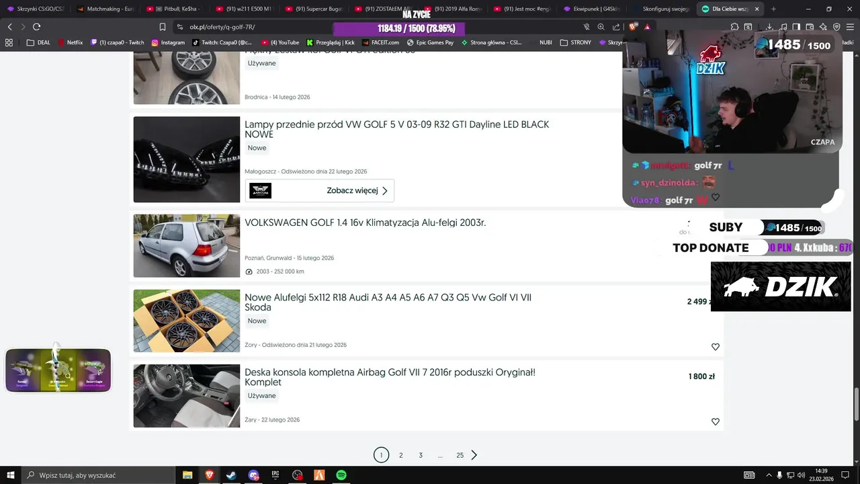
Task: Open File Explorer from taskbar
Action: pos(187,475)
